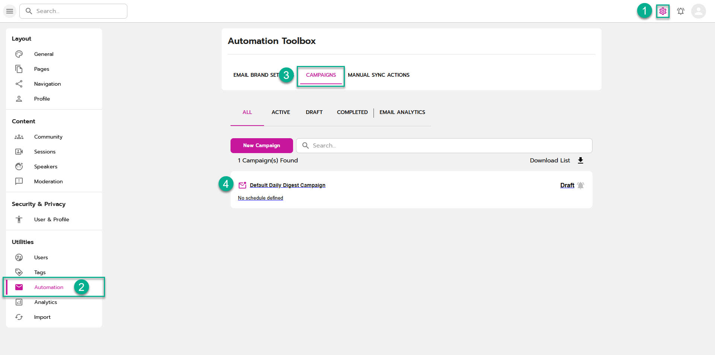Open the user avatar profile menu

(698, 11)
